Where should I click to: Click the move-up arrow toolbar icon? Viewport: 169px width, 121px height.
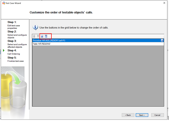tap(38, 36)
